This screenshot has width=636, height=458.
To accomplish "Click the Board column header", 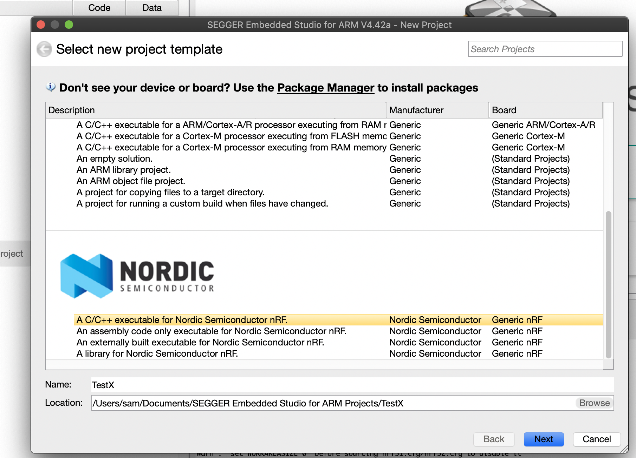I will pyautogui.click(x=545, y=110).
